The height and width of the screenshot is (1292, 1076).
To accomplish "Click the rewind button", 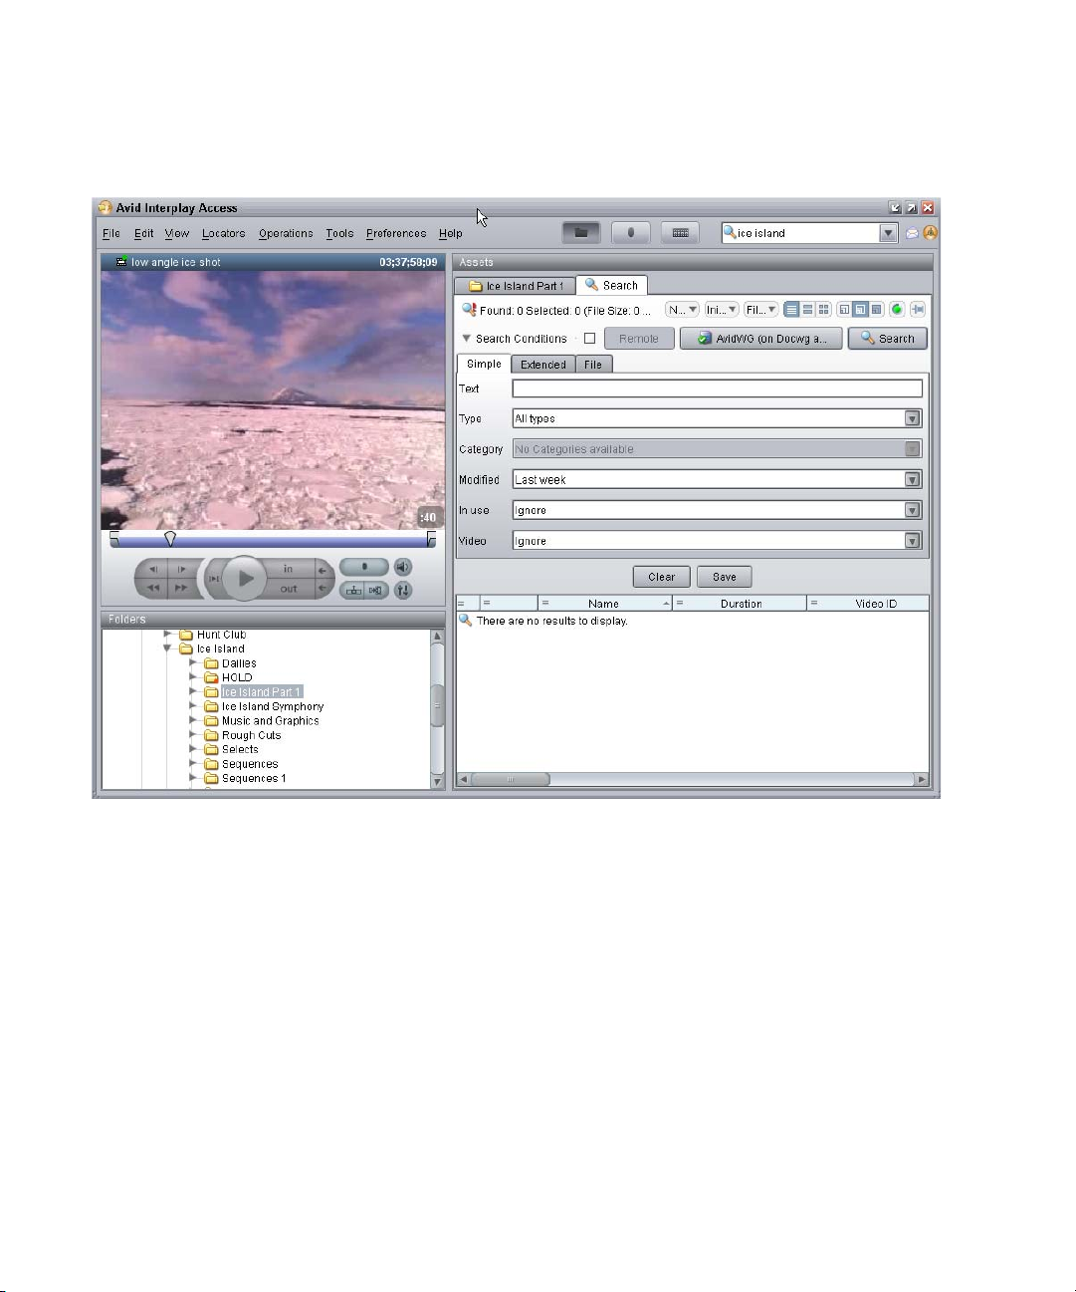I will point(153,588).
